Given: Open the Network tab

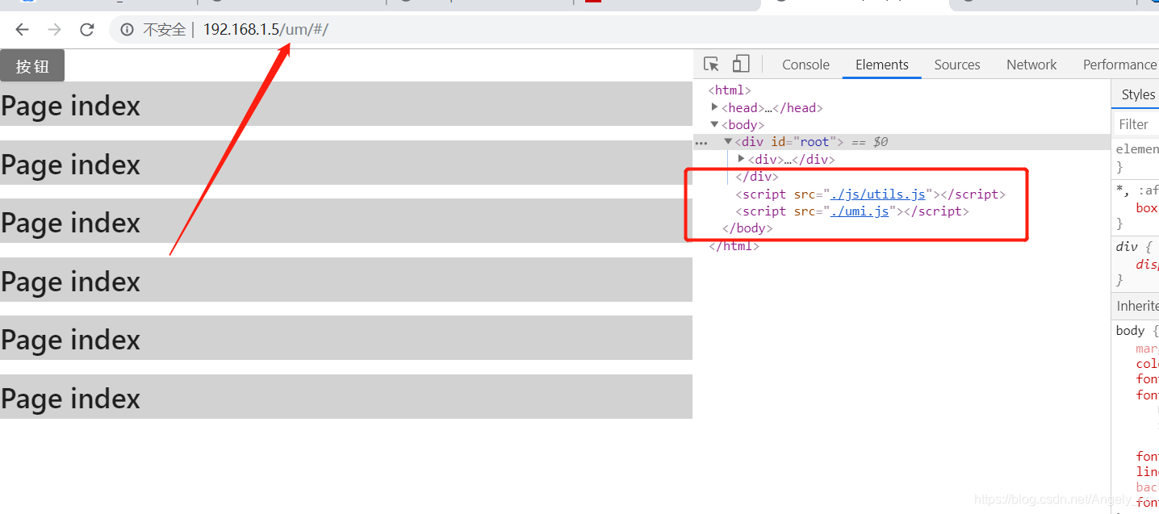Looking at the screenshot, I should pos(1031,65).
